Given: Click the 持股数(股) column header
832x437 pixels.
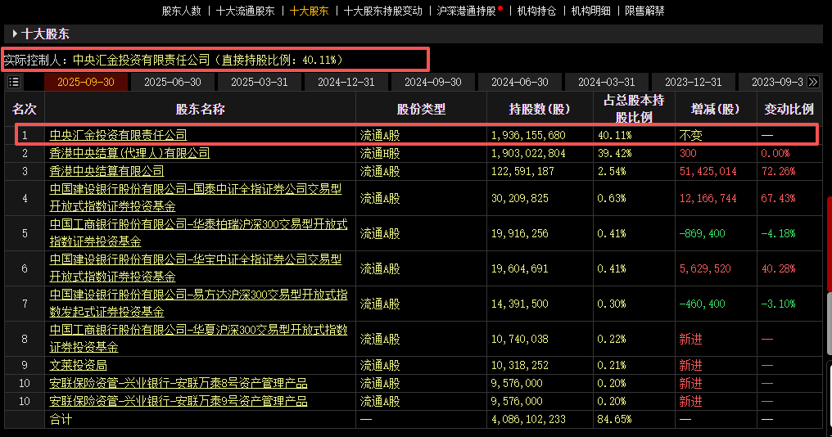Looking at the screenshot, I should 540,109.
